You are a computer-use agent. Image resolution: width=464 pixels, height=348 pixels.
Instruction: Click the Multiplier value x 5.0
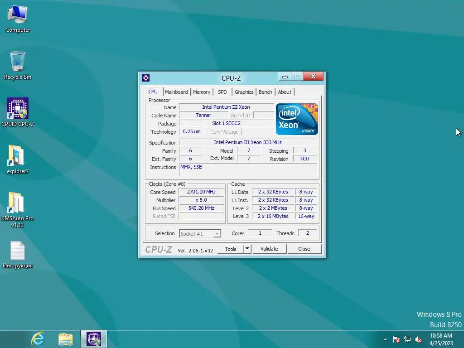click(201, 200)
